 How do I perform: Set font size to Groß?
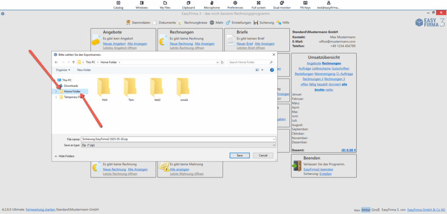pyautogui.click(x=376, y=210)
